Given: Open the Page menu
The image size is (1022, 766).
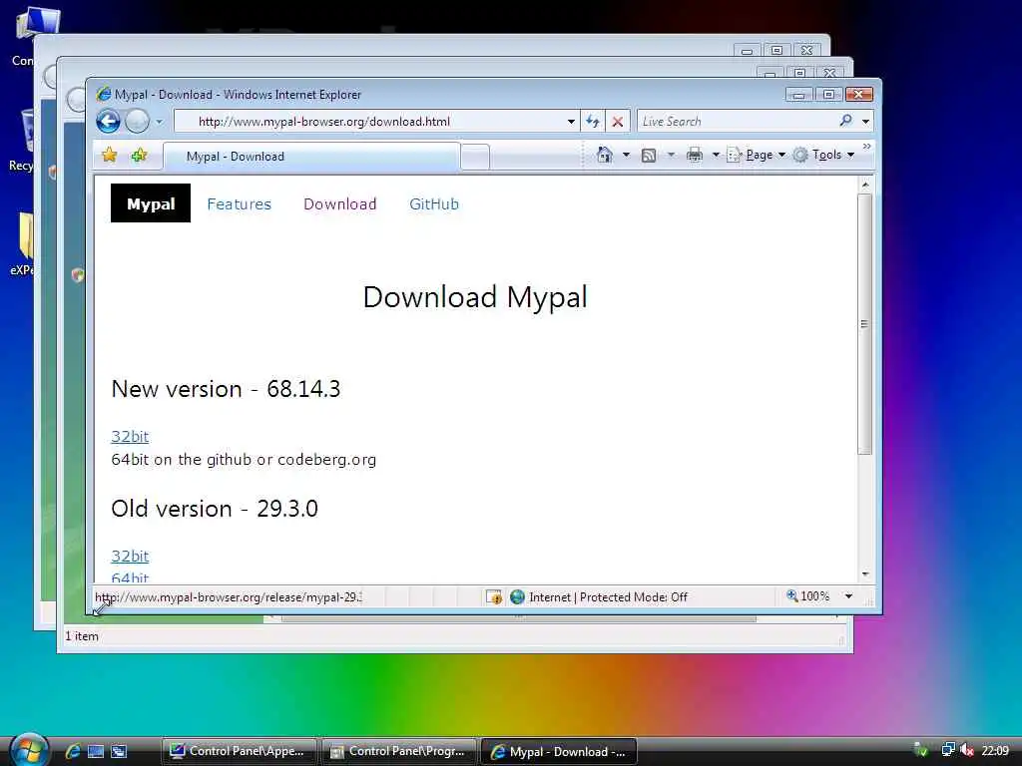Looking at the screenshot, I should coord(757,155).
